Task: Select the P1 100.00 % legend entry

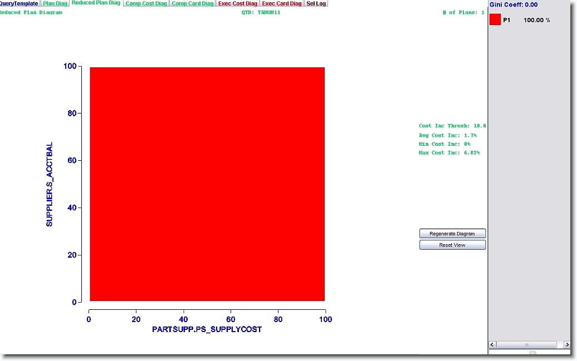Action: point(526,20)
